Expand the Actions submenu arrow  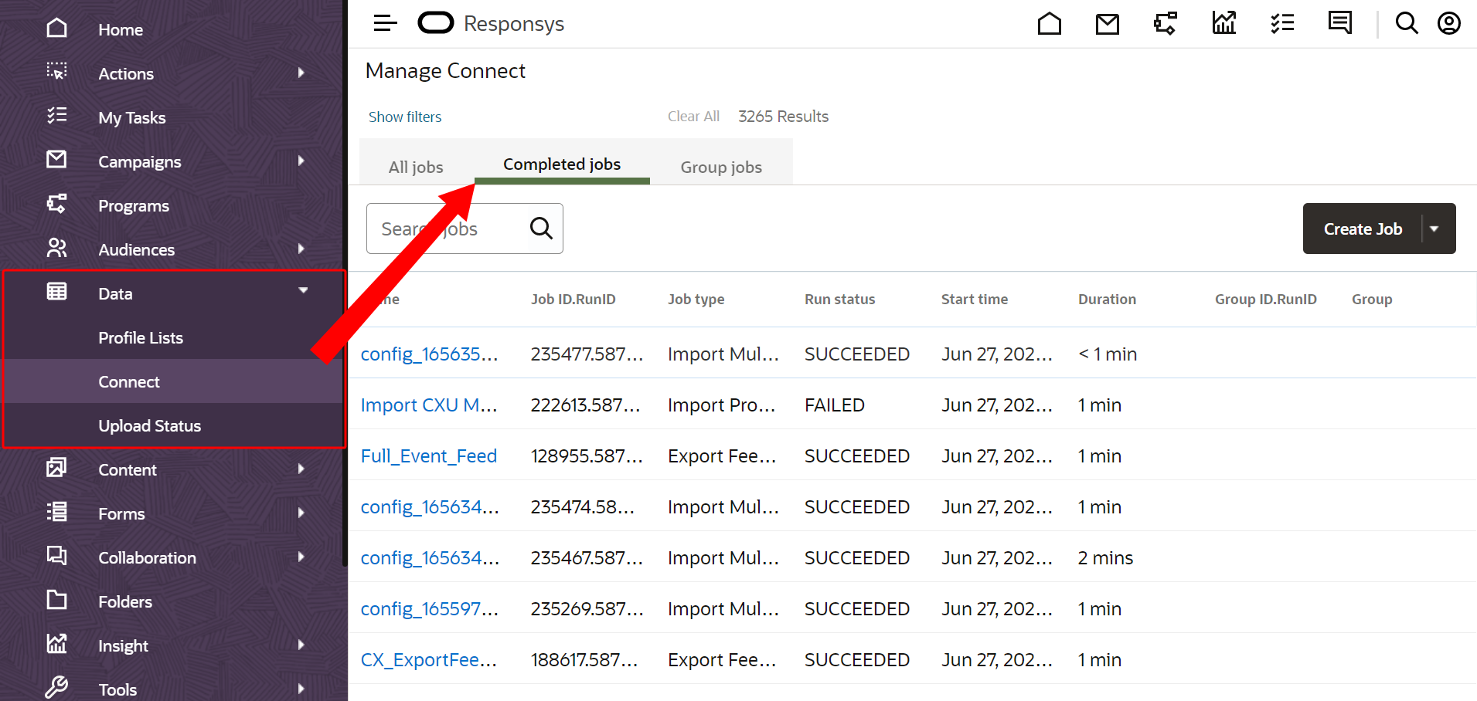click(x=301, y=73)
